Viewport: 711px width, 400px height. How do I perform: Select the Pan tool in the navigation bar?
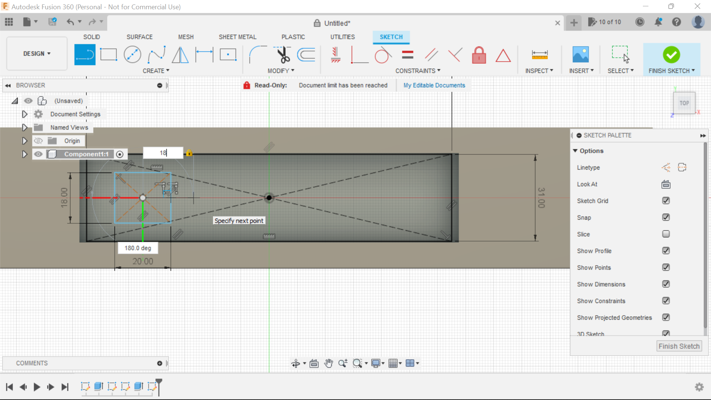pyautogui.click(x=329, y=363)
